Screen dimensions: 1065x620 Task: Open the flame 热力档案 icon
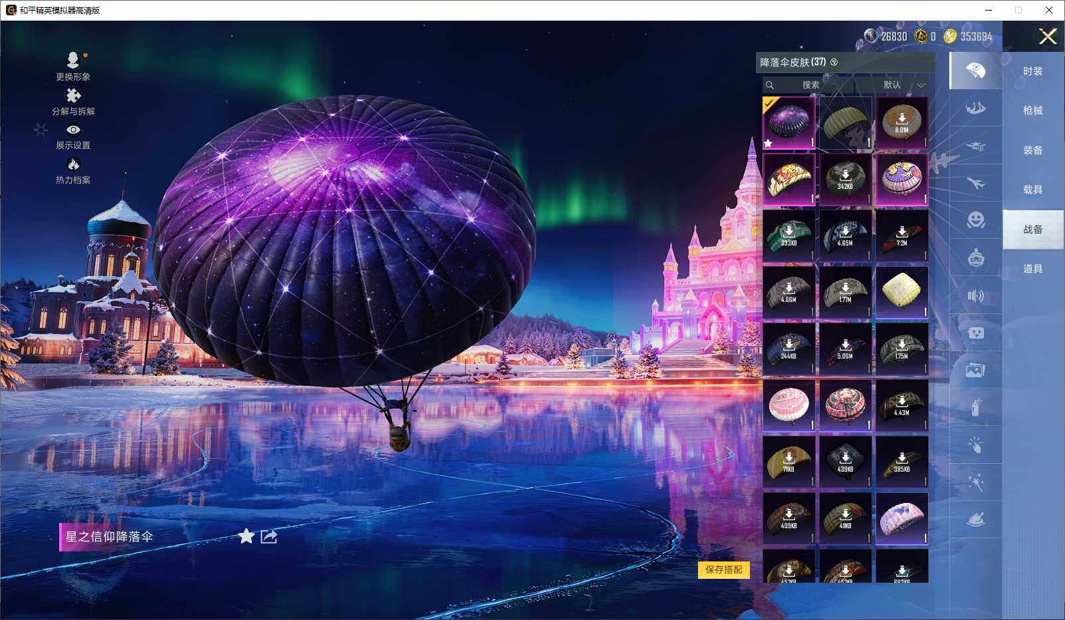(x=73, y=164)
